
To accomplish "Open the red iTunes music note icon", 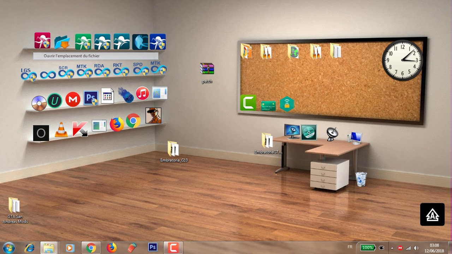I will click(x=142, y=93).
